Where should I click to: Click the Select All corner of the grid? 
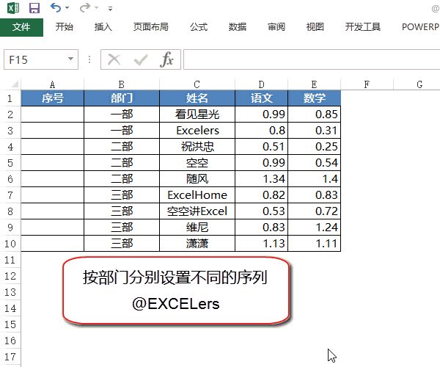(x=10, y=84)
